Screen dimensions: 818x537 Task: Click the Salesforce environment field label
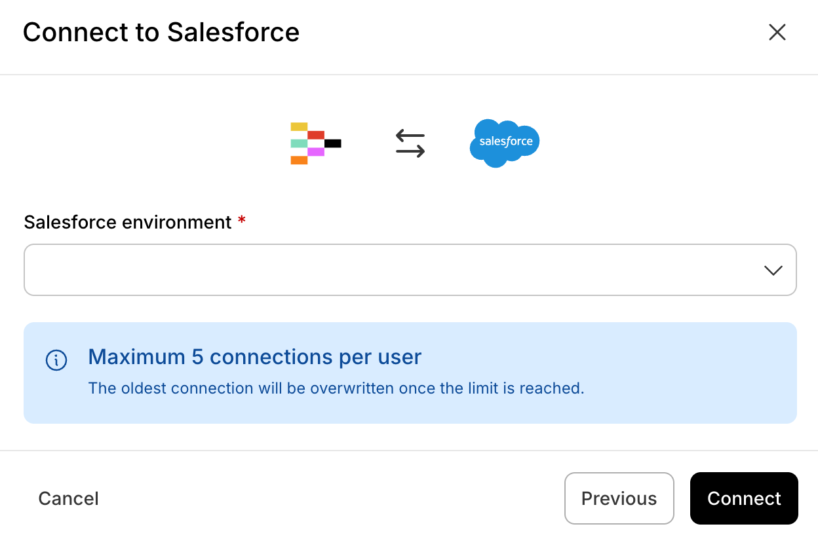[128, 223]
